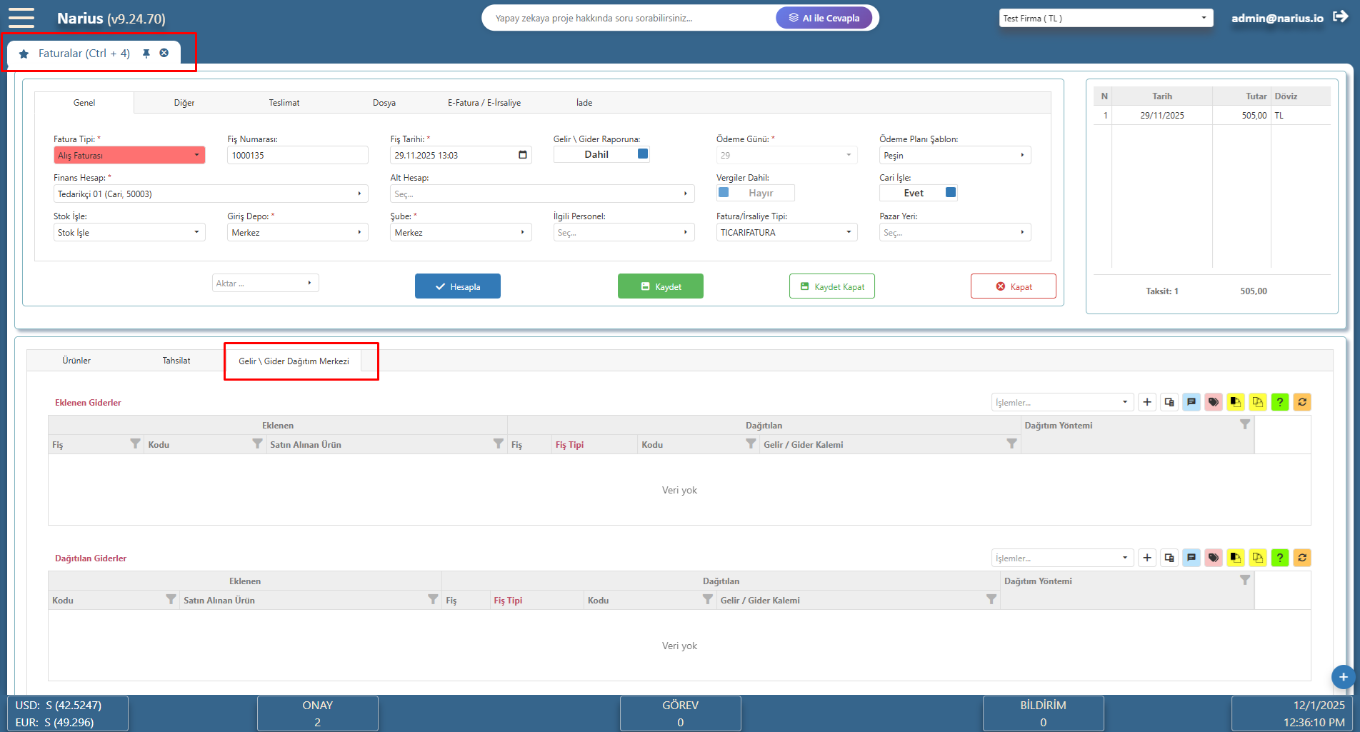The height and width of the screenshot is (732, 1360).
Task: Click the star icon on Faturalar tab
Action: point(24,54)
